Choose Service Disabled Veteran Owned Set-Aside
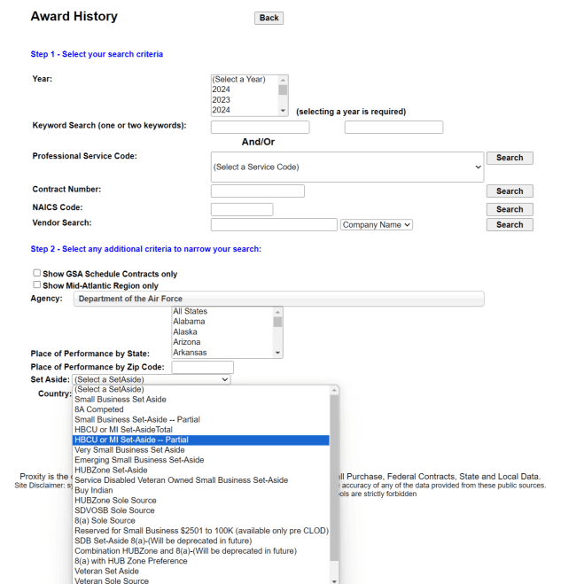Viewport: 584px width, 584px height. [x=201, y=480]
